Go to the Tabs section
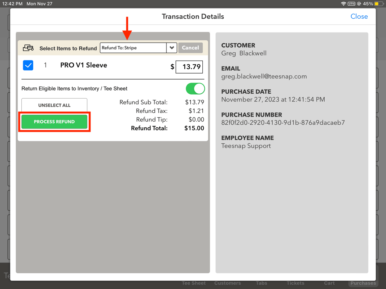The height and width of the screenshot is (289, 386). tap(261, 283)
